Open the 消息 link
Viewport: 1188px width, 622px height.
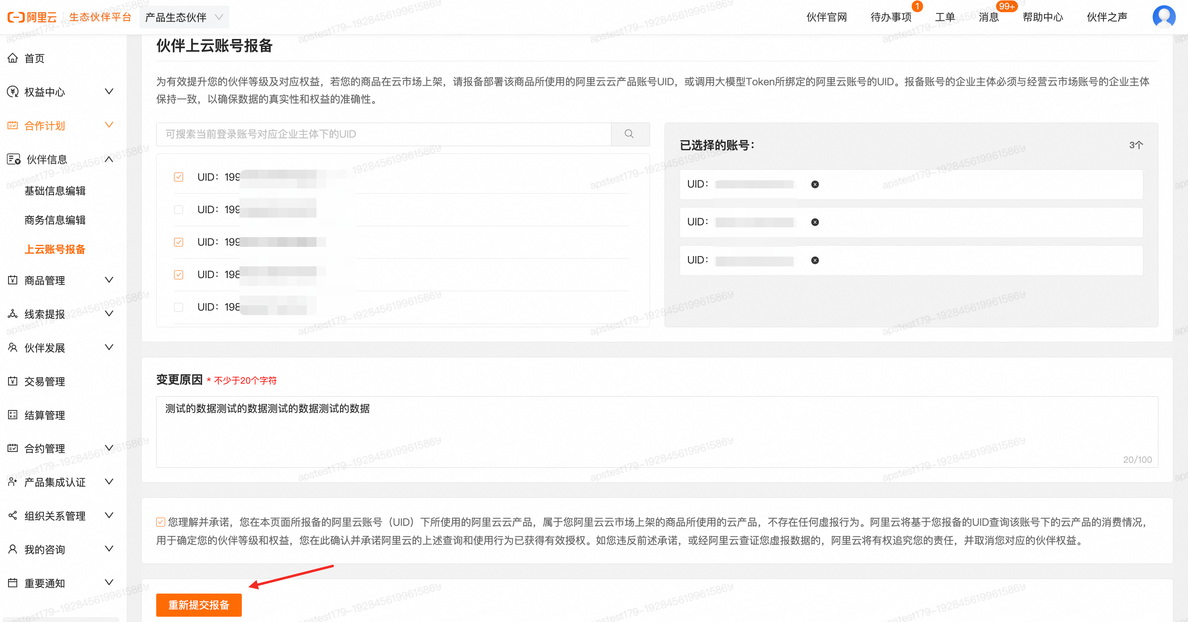988,17
